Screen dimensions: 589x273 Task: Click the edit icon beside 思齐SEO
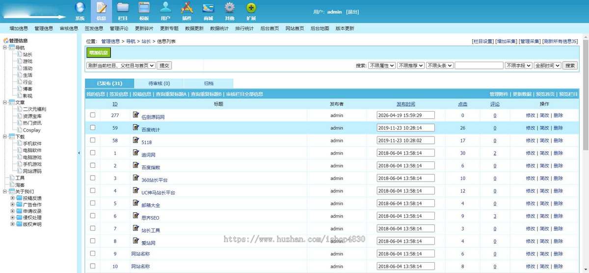click(136, 215)
